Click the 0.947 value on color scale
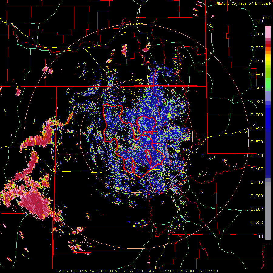This screenshot has height=273, width=273. tap(257, 48)
